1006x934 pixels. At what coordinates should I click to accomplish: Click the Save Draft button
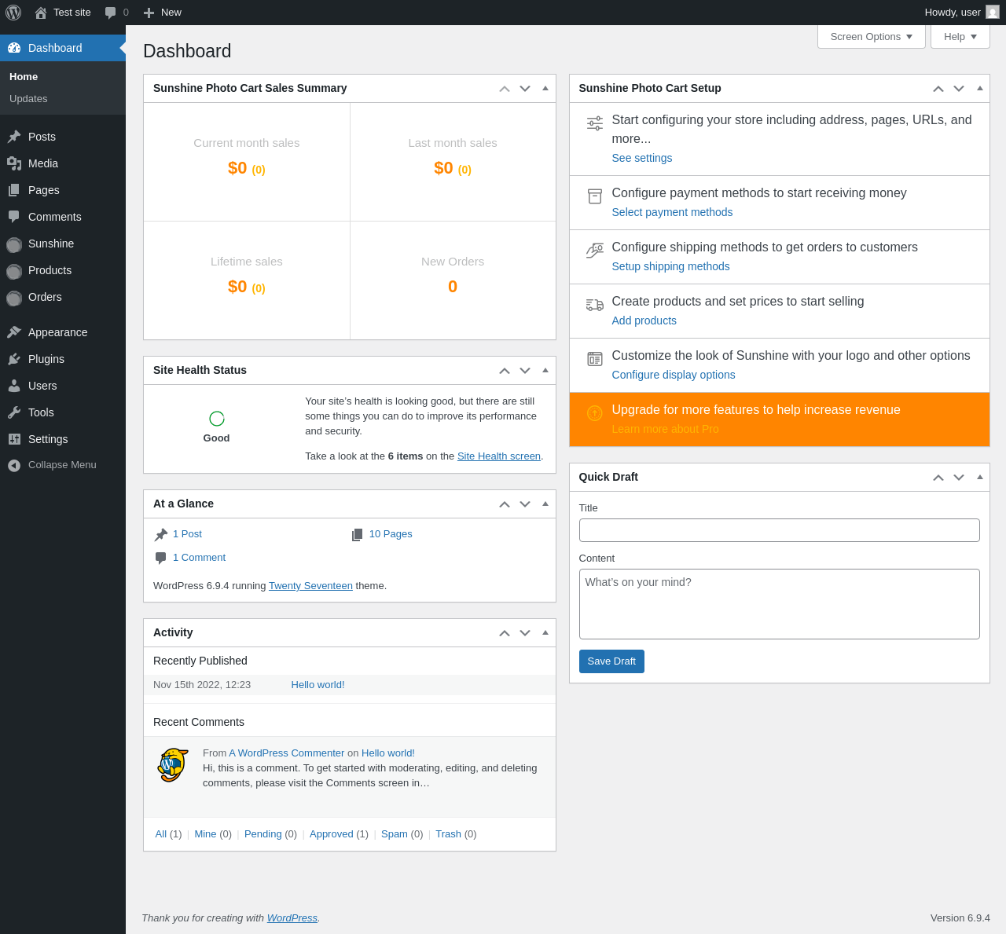point(611,661)
